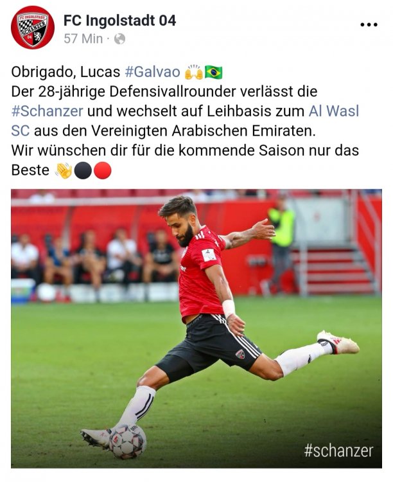Open the three-dot post options menu
The image size is (393, 482).
pyautogui.click(x=369, y=24)
